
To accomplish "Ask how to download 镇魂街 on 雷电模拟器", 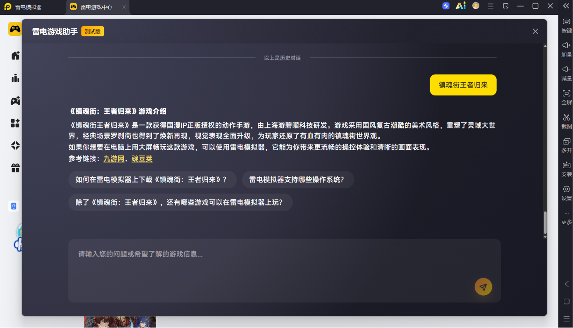I will [153, 180].
